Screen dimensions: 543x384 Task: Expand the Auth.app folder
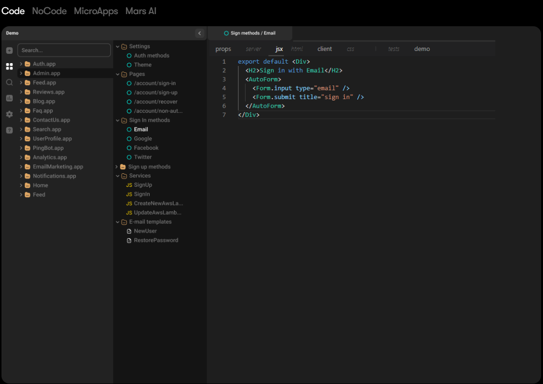tap(21, 64)
